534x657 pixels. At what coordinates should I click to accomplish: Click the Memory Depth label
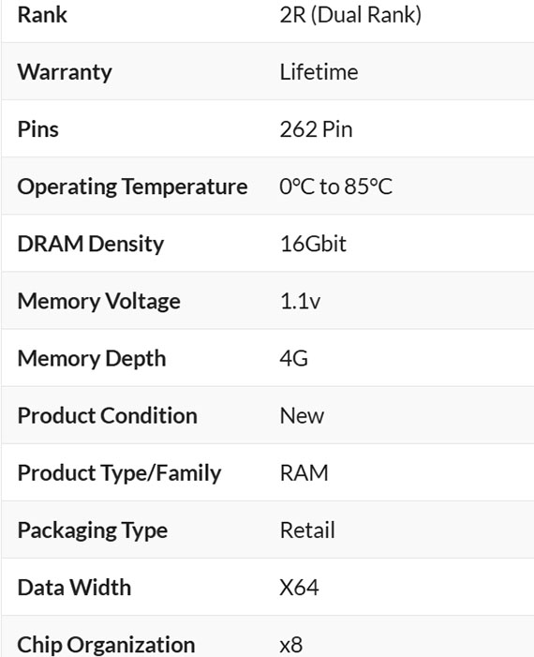tap(92, 359)
